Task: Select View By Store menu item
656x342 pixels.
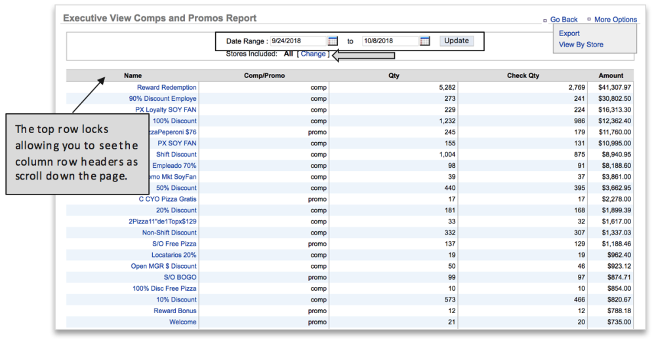Action: click(581, 45)
